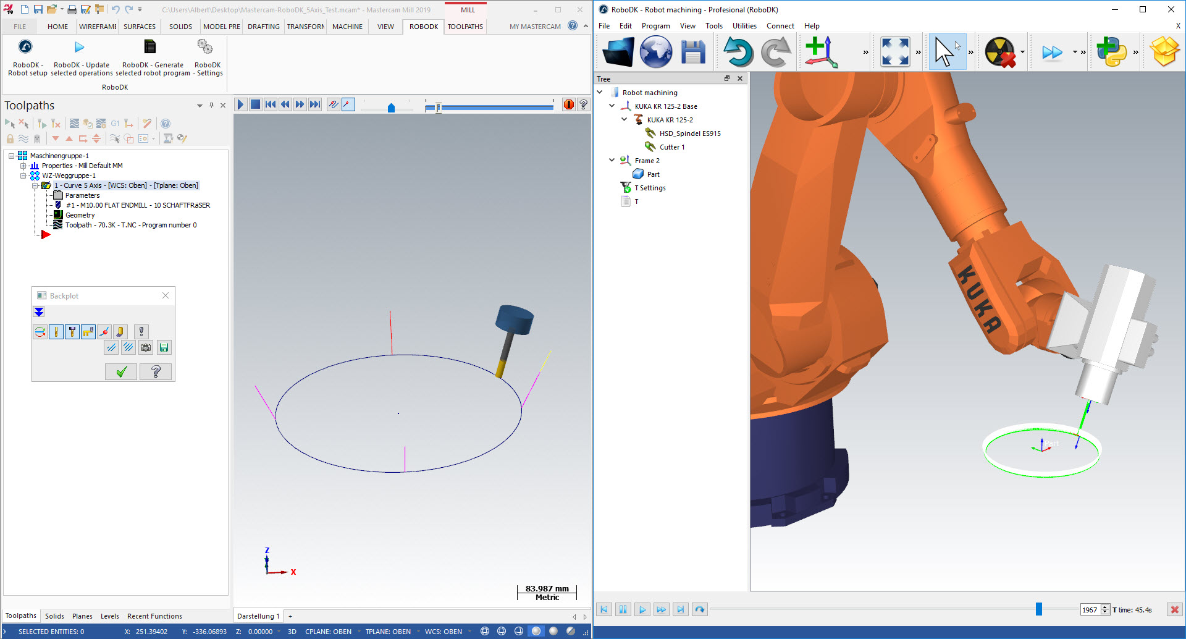Click the Save station floppy icon
The height and width of the screenshot is (639, 1186).
pos(693,52)
